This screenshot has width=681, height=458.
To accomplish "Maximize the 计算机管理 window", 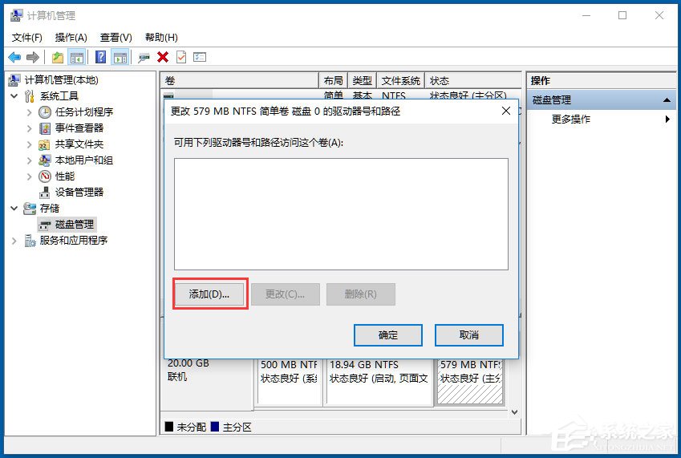I will coord(622,15).
